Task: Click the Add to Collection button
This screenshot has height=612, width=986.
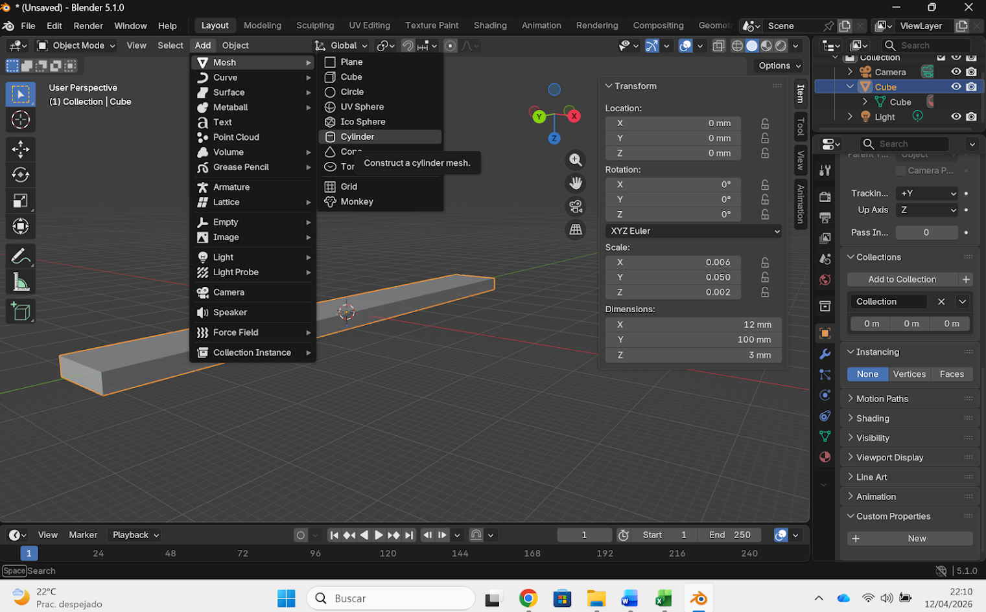Action: [x=902, y=279]
